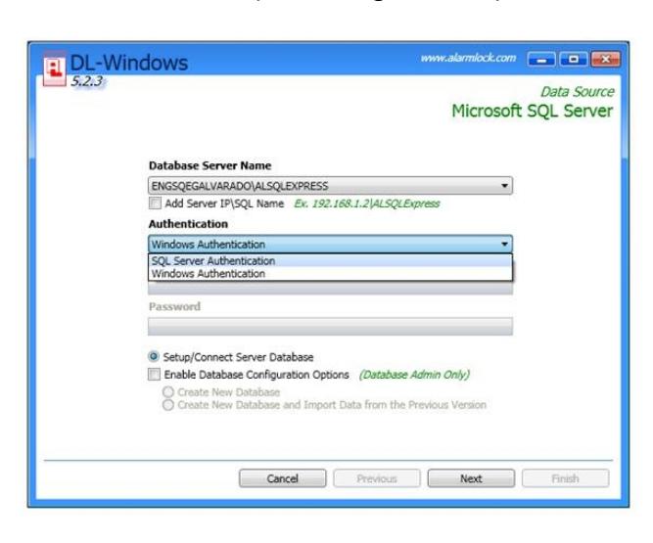653x543 pixels.
Task: Minimize the DL-Windows window
Action: pos(541,60)
